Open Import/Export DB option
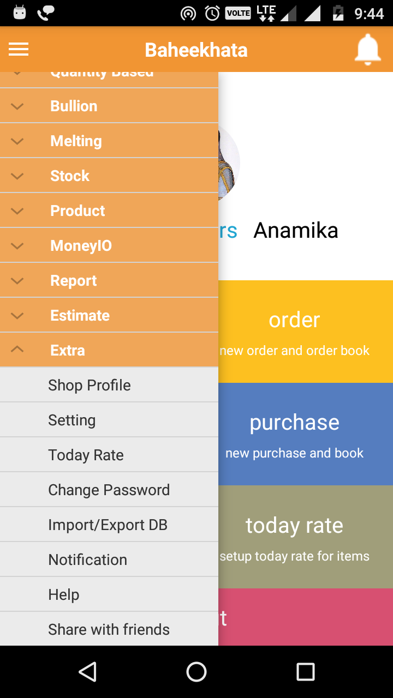393x698 pixels. tap(108, 525)
